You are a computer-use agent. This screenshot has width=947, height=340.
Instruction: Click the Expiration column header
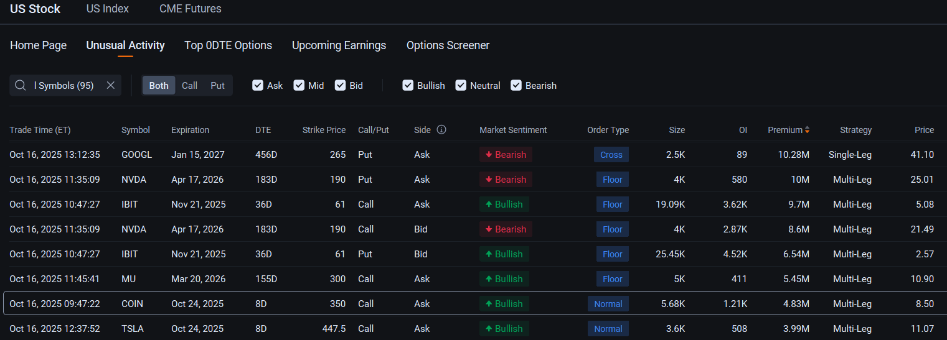click(191, 130)
